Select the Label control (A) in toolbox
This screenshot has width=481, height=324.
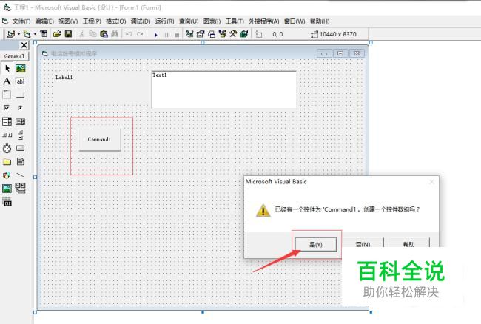click(x=7, y=81)
